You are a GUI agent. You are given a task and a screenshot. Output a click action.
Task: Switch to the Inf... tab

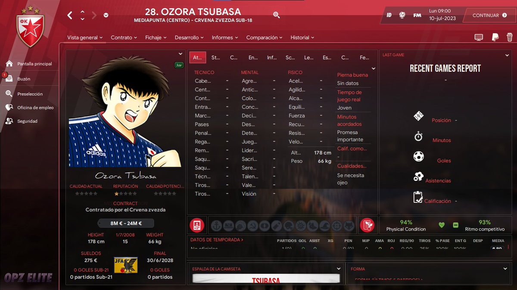click(272, 57)
